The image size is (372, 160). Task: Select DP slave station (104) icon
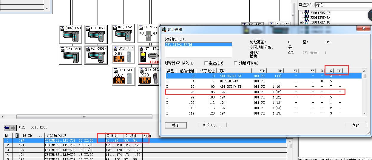tap(70, 34)
